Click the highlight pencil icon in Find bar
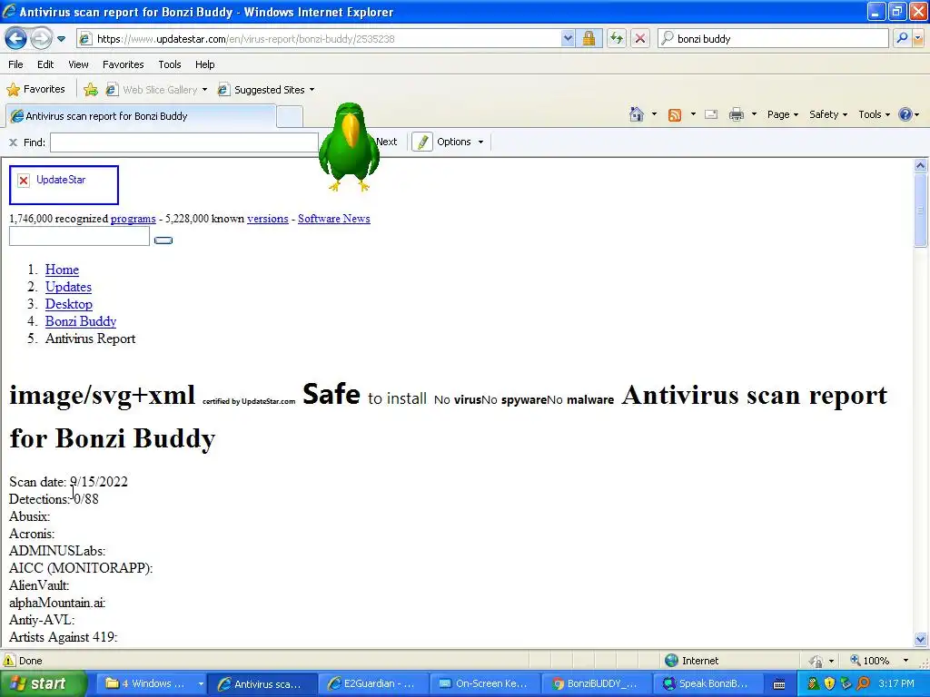Image resolution: width=930 pixels, height=697 pixels. pos(421,142)
